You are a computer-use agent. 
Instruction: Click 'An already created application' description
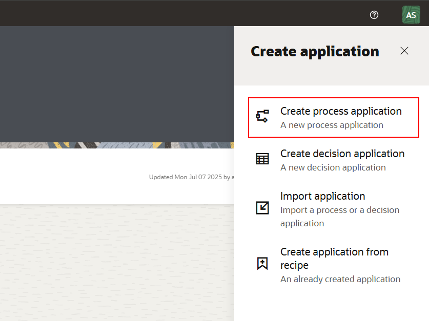[x=340, y=279]
